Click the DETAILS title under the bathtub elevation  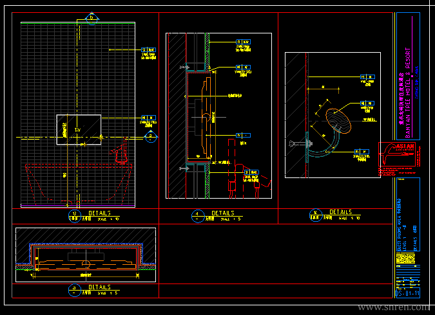[99, 213]
